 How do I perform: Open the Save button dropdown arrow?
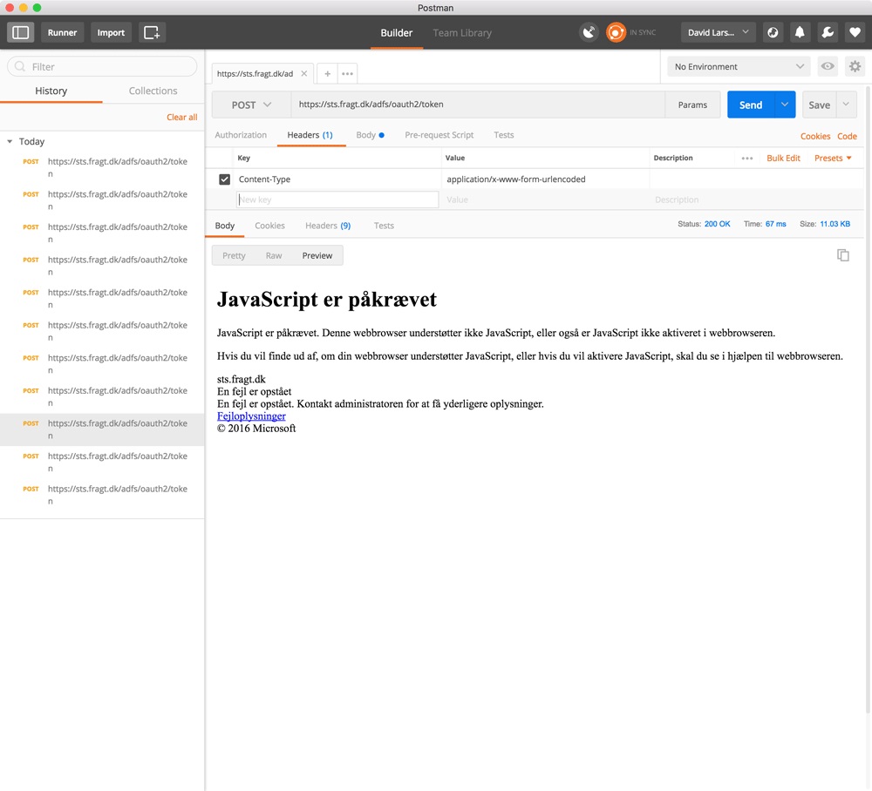click(846, 105)
